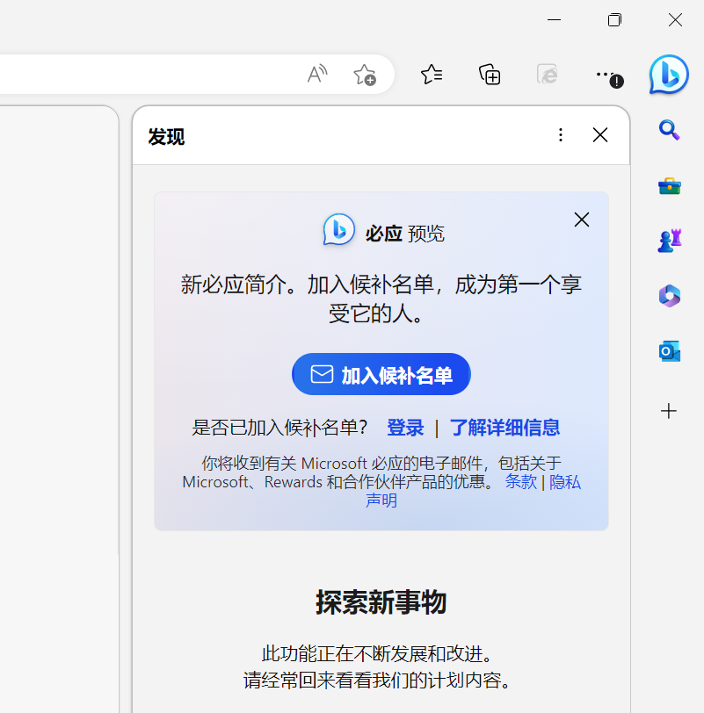Click the 必应 logo in preview card

pyautogui.click(x=339, y=230)
